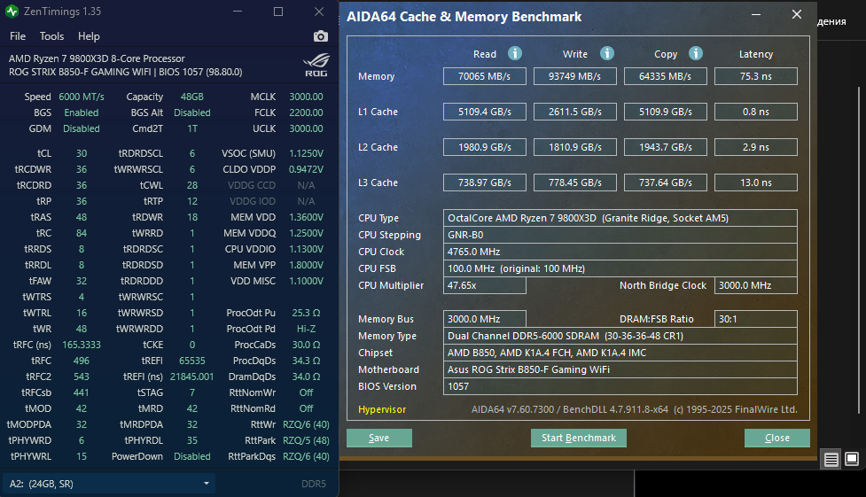
Task: Click the DRAM:FSB Ratio 30:1 field
Action: (756, 319)
